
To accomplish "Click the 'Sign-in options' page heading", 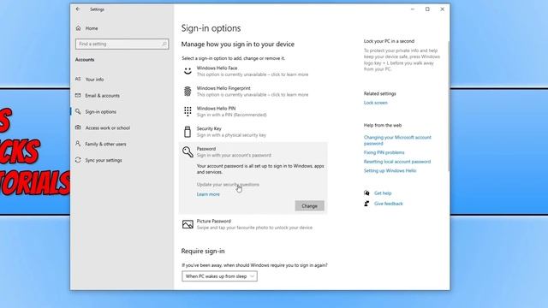I will pos(211,28).
